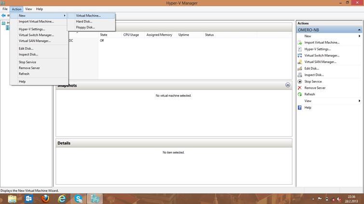Open Outlook from taskbar
The height and width of the screenshot is (204, 364).
tap(28, 199)
